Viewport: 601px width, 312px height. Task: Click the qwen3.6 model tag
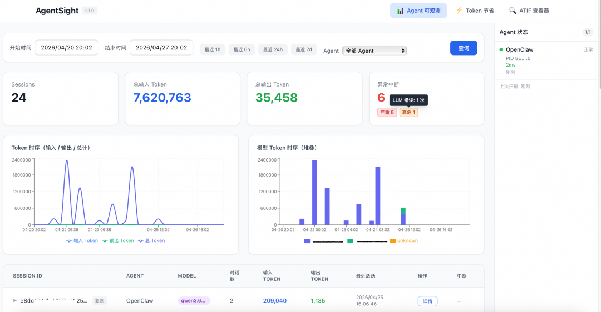click(x=194, y=300)
